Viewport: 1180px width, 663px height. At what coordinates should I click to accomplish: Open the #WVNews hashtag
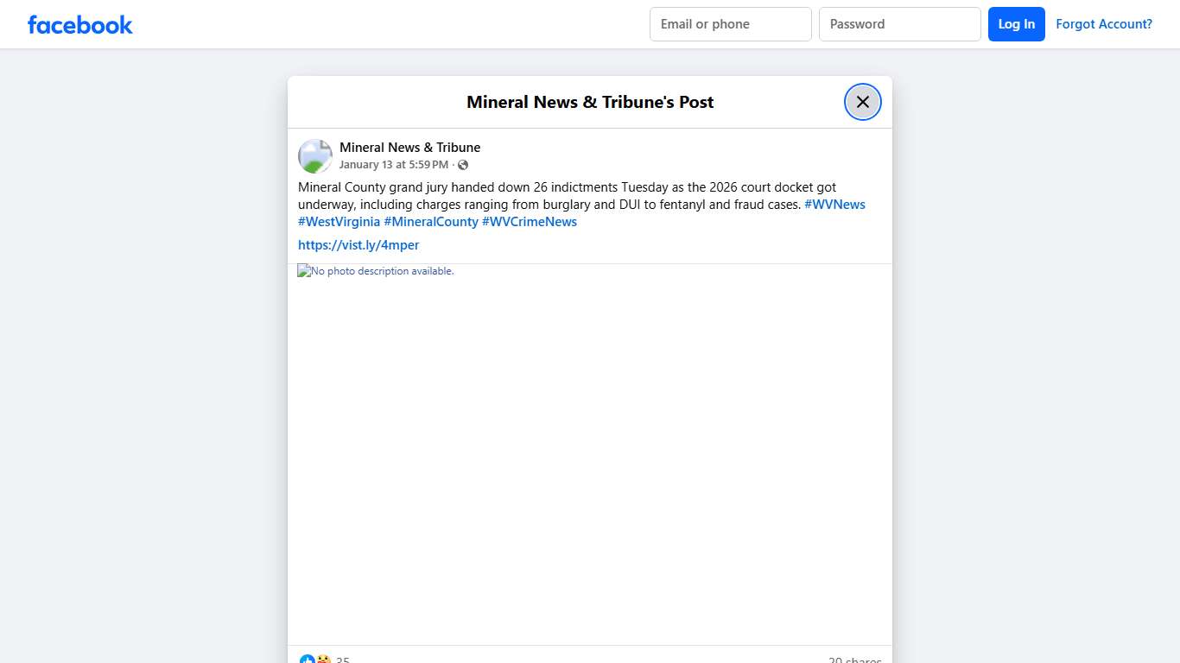pos(834,205)
